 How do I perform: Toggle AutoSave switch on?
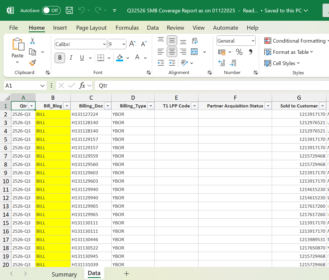pyautogui.click(x=51, y=11)
